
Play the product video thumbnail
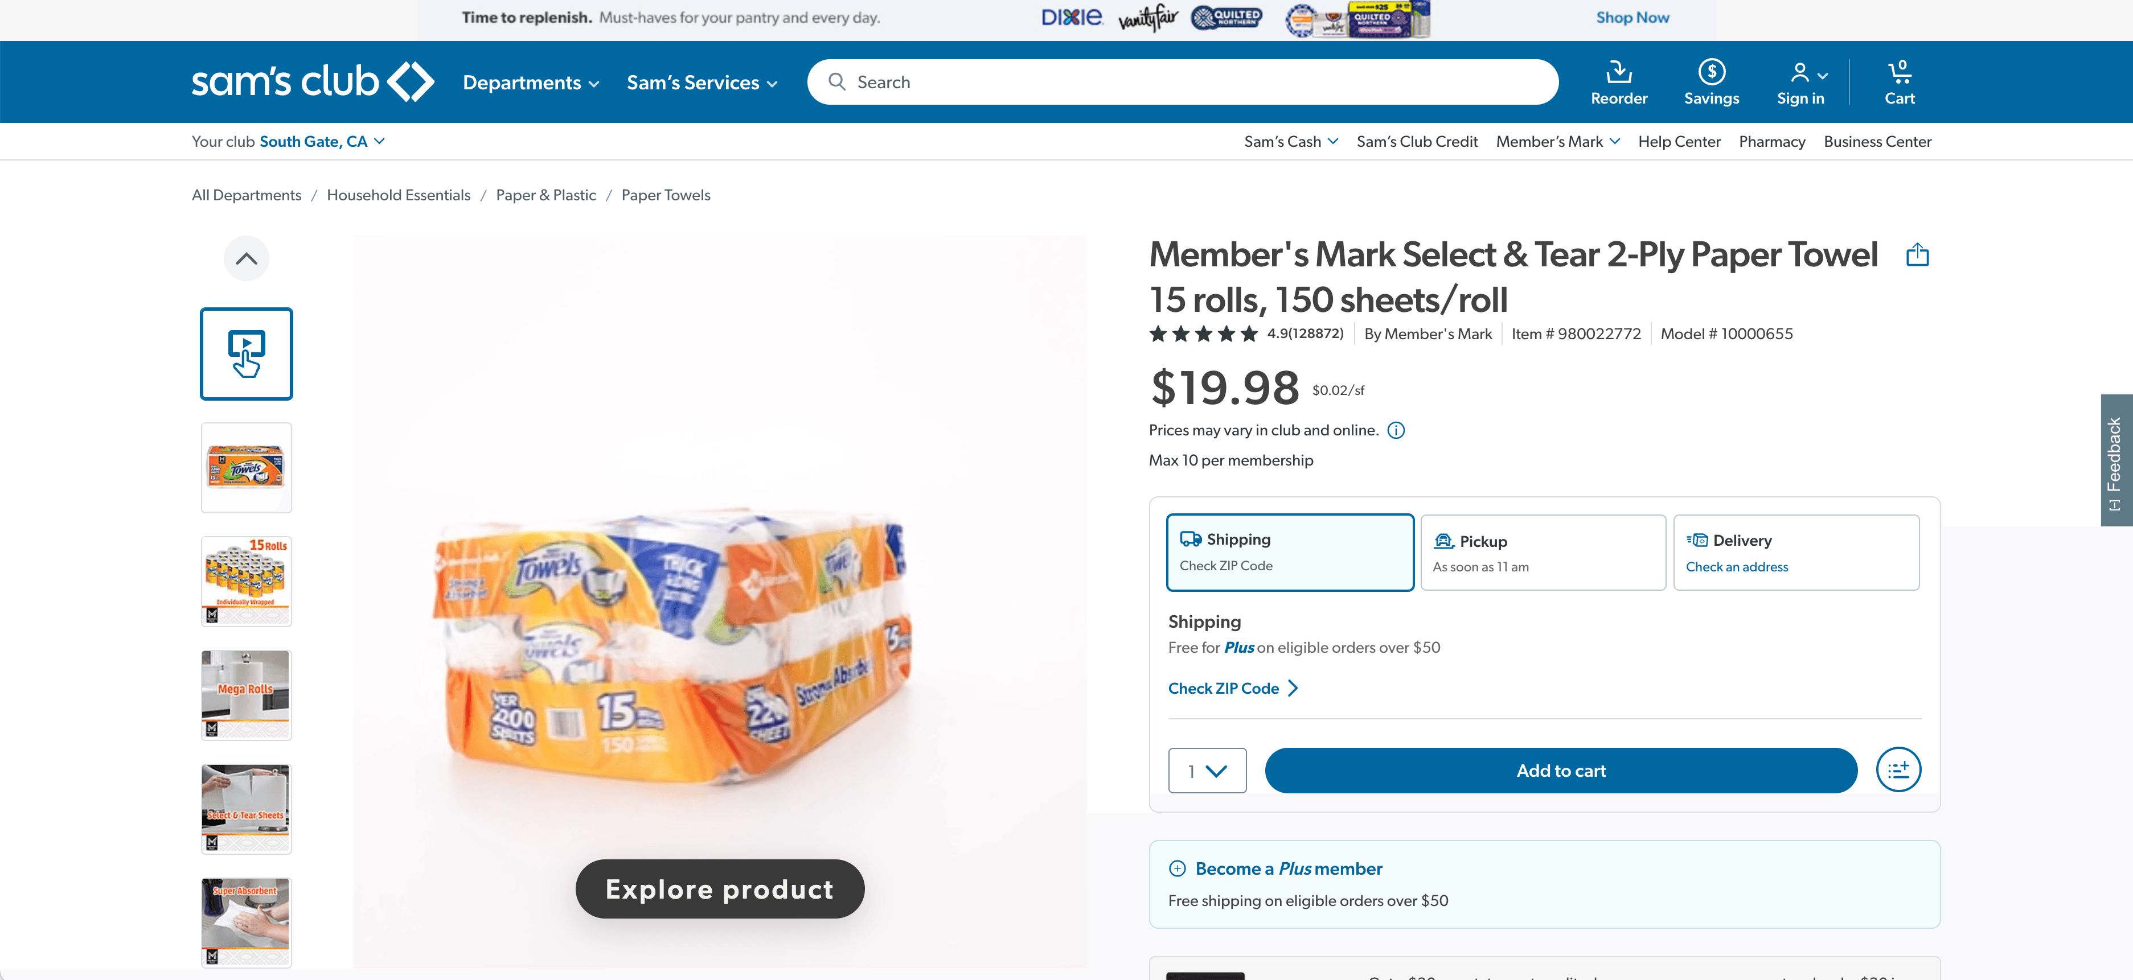pos(246,353)
